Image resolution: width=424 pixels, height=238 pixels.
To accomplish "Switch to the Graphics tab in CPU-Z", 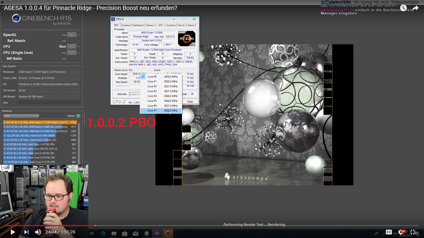I will [x=171, y=25].
